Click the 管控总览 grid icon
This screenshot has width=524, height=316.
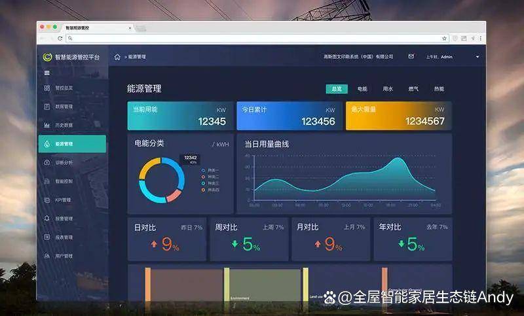pyautogui.click(x=47, y=88)
